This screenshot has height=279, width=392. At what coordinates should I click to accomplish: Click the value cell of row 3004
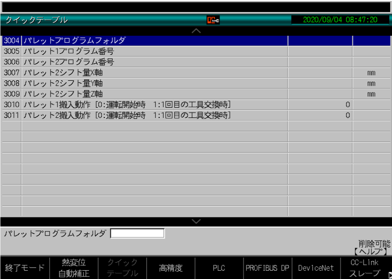click(x=320, y=41)
